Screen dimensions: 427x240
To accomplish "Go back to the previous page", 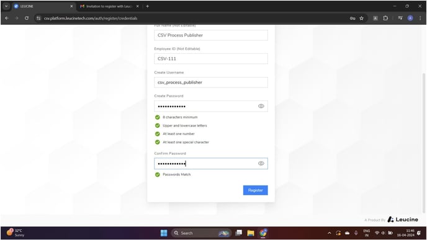I will (x=7, y=18).
